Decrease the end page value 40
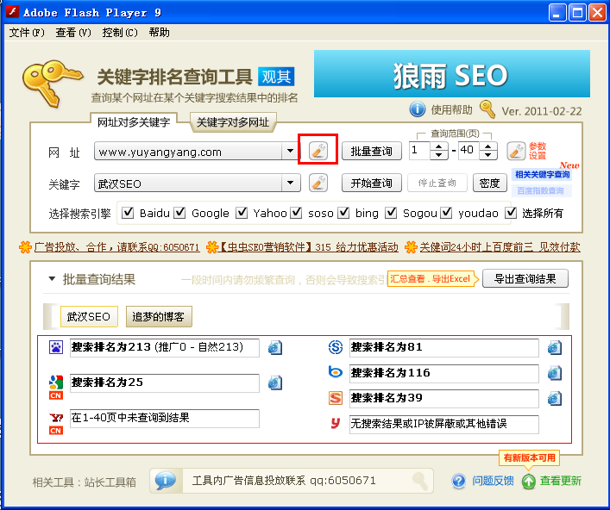Screen dimensions: 610x510 click(488, 155)
